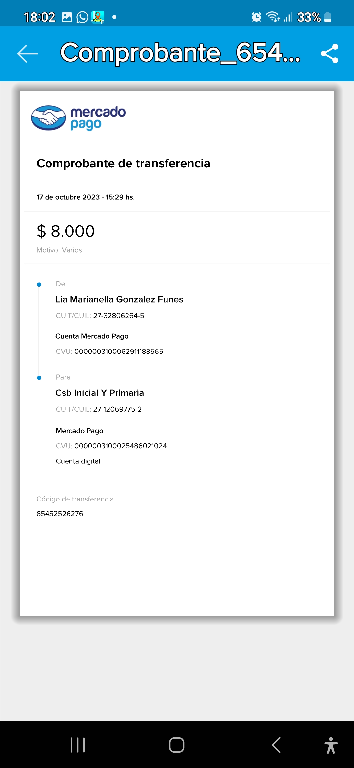This screenshot has width=354, height=768.
Task: Tap the Mercado Pago handshake logo
Action: tap(49, 118)
